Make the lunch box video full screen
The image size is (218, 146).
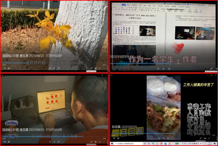point(209,138)
